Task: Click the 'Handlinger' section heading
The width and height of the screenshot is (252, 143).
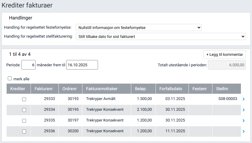Action: (21, 18)
